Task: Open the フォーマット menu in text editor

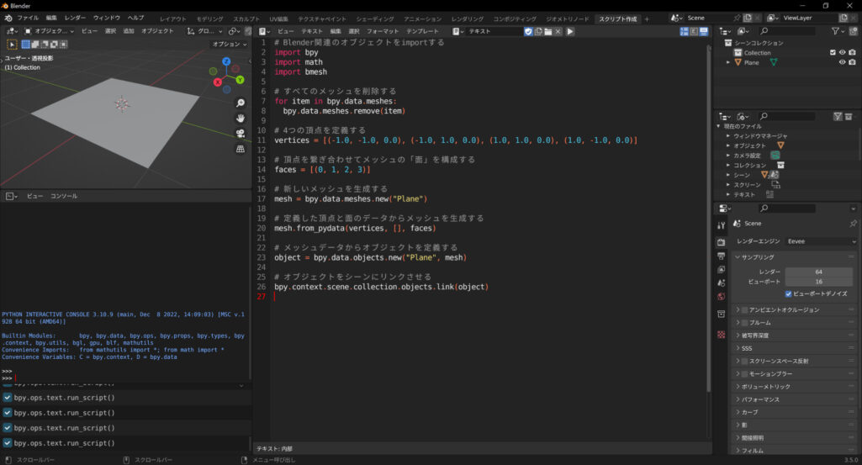Action: 383,31
